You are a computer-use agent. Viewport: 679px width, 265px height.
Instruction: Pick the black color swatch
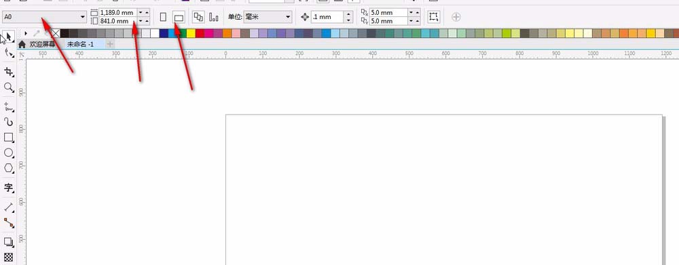tap(65, 33)
